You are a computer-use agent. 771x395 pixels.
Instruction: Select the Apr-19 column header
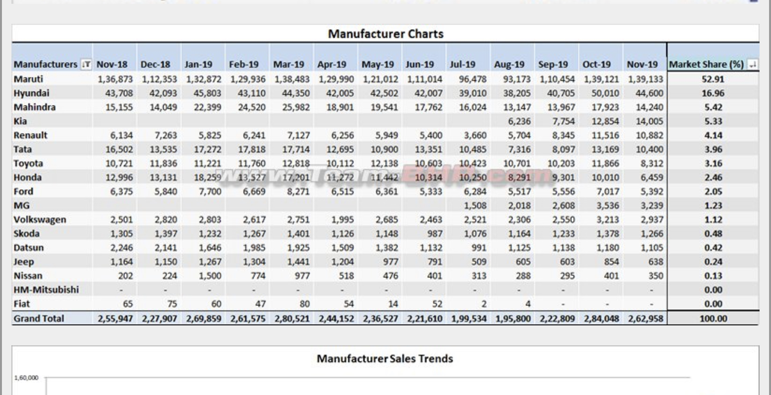click(x=332, y=65)
